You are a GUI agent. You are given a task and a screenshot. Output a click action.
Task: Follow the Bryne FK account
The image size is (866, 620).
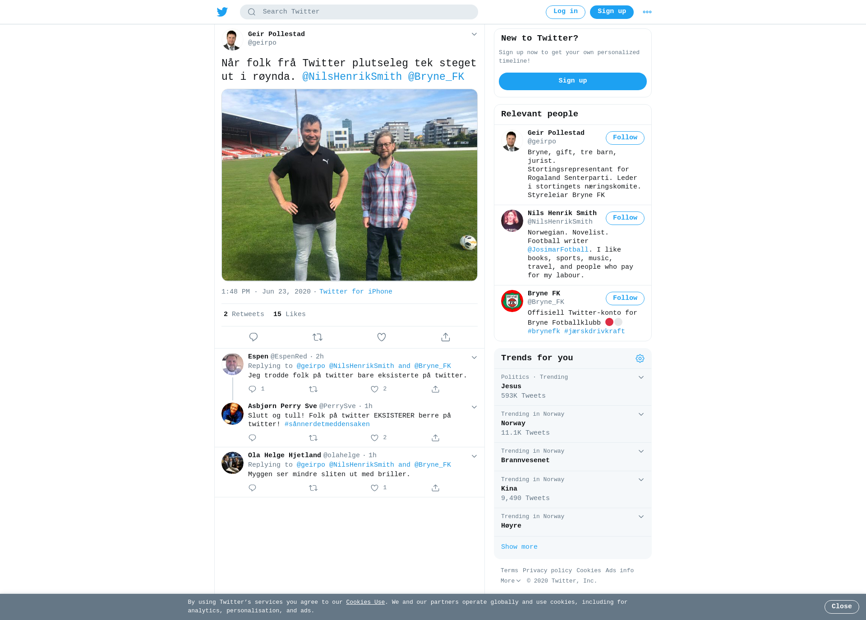(x=625, y=299)
